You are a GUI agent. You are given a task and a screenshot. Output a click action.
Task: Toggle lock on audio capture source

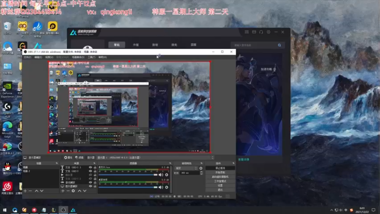pyautogui.click(x=95, y=182)
